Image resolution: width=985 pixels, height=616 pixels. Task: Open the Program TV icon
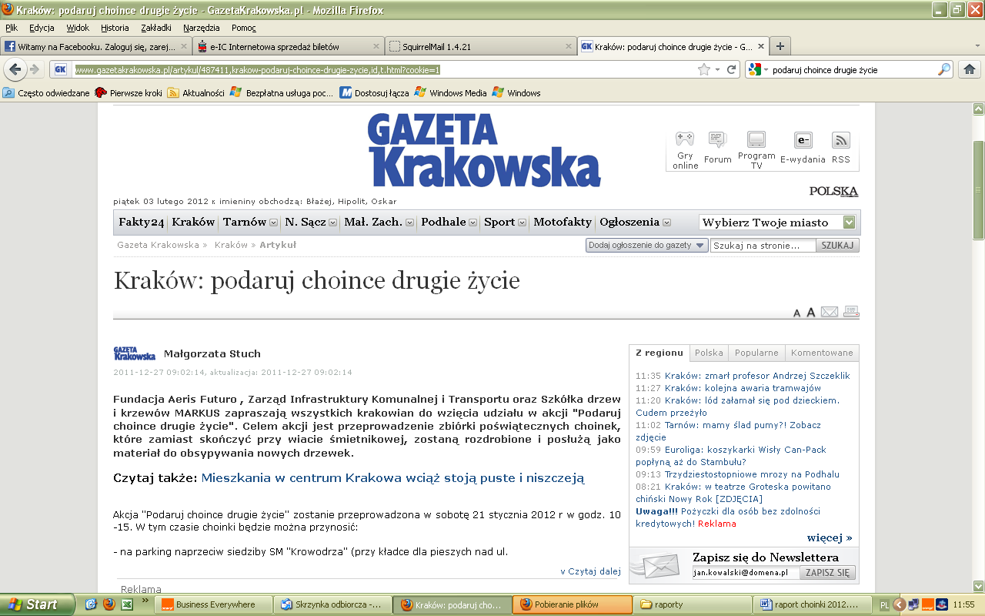pyautogui.click(x=756, y=139)
